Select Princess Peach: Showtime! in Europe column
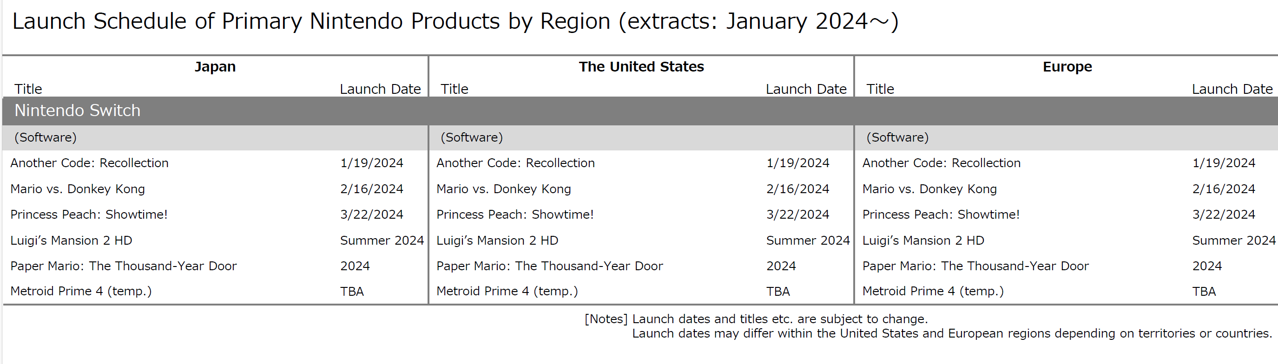Image resolution: width=1278 pixels, height=364 pixels. [941, 214]
